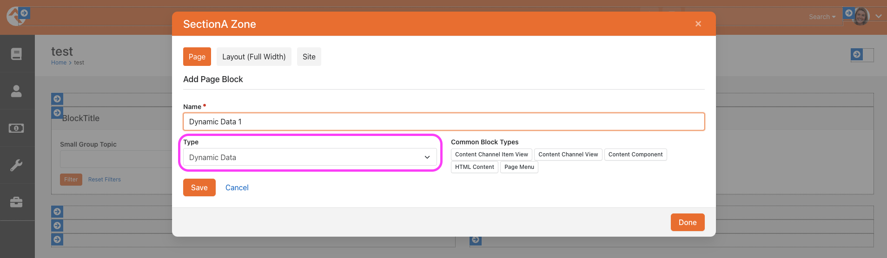Click the user avatar photo
This screenshot has width=887, height=258.
pos(861,17)
